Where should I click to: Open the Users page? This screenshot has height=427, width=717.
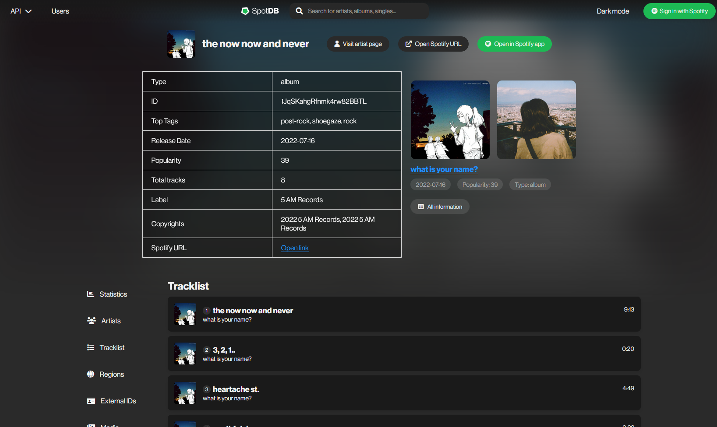click(x=60, y=11)
